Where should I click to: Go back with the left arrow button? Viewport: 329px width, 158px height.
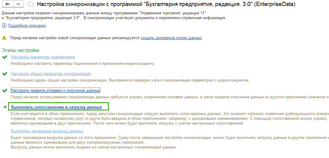tap(7, 4)
